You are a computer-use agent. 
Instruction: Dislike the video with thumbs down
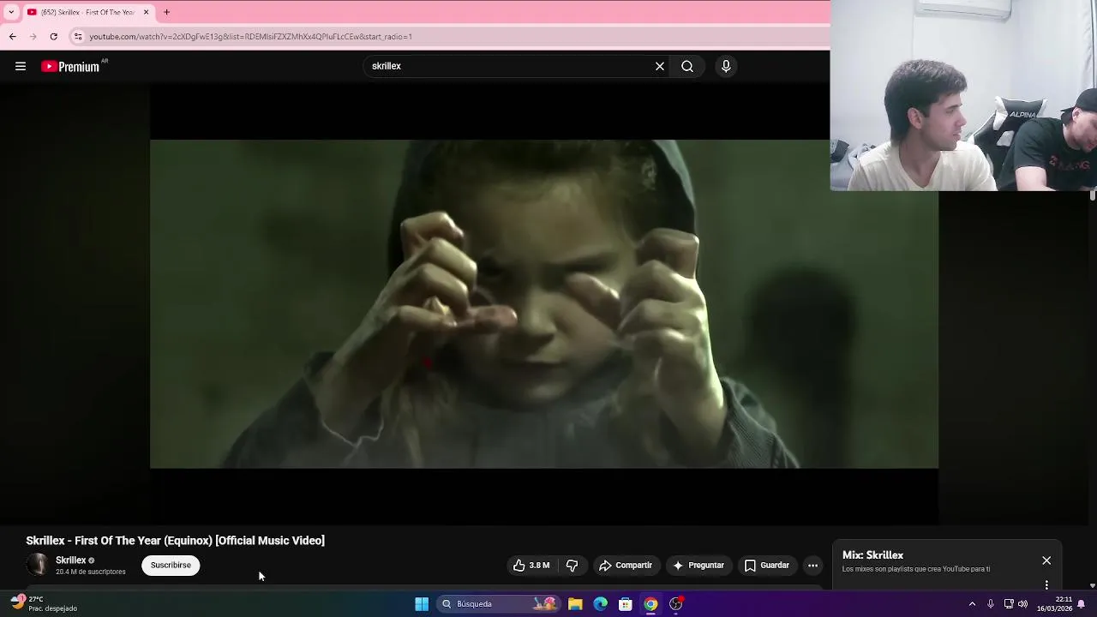coord(572,566)
